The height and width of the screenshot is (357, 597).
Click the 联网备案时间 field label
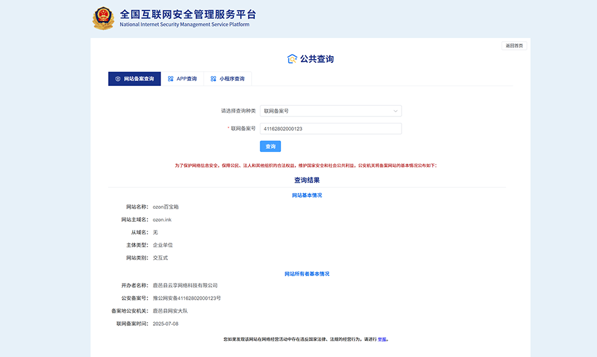click(132, 323)
